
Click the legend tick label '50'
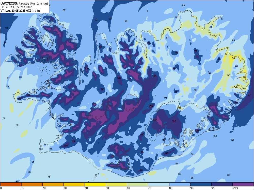(x=107, y=188)
